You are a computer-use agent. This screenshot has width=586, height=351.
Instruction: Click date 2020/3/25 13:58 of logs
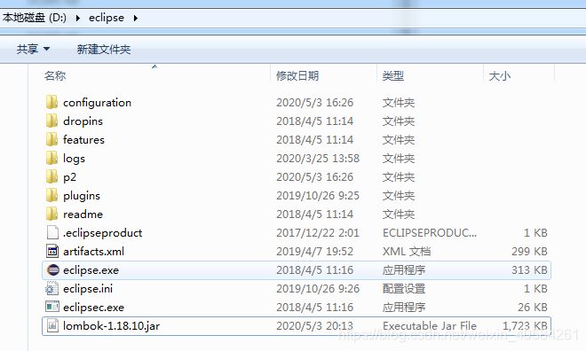pyautogui.click(x=318, y=158)
